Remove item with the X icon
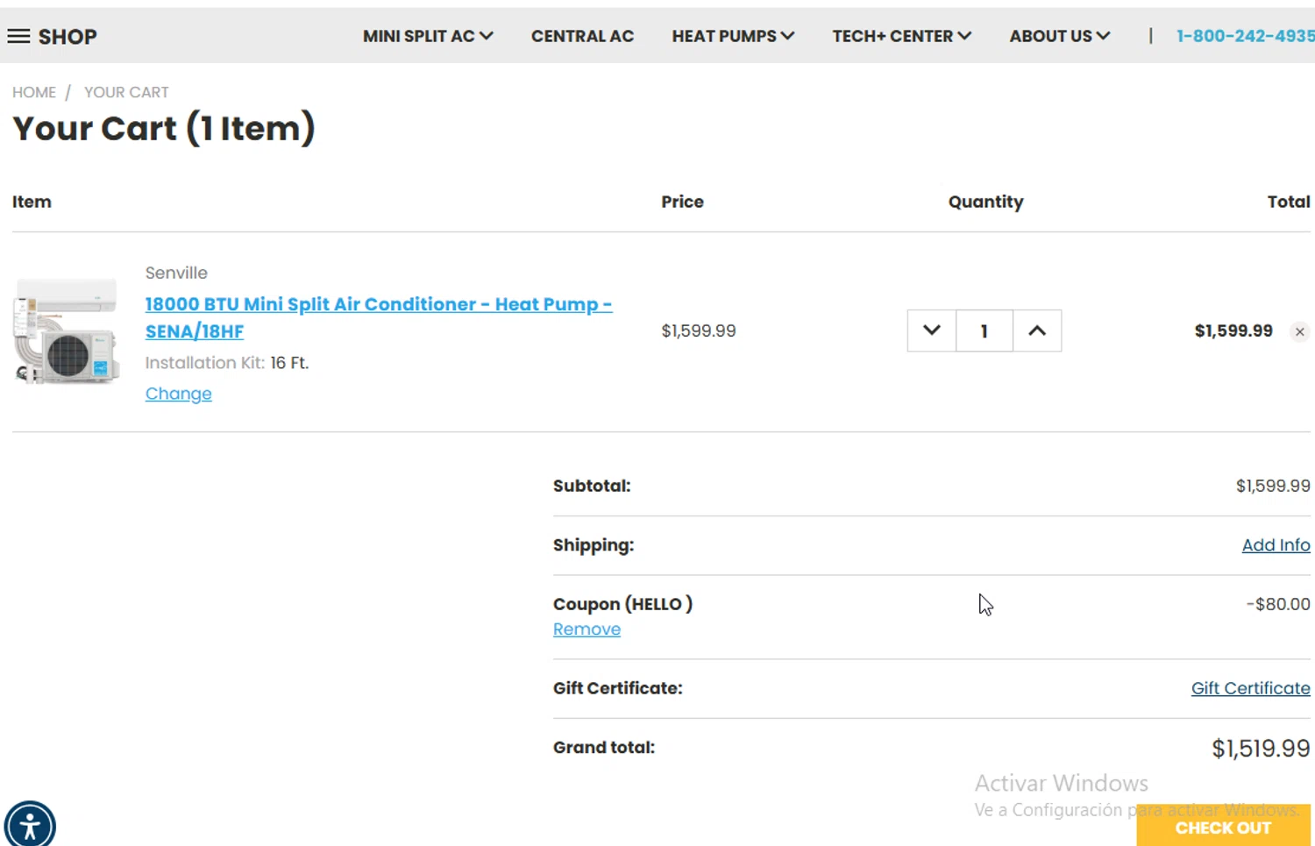 click(x=1299, y=331)
